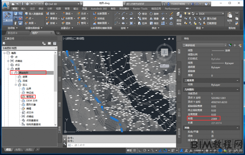The height and width of the screenshot is (155, 245).
Task: Toggle lineweight display in status bar
Action: [173, 150]
